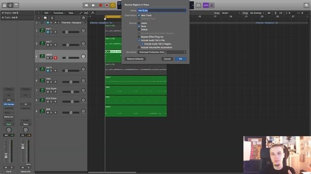
Task: Click the Waveform Vertical Zoom icon
Action: pos(269,13)
